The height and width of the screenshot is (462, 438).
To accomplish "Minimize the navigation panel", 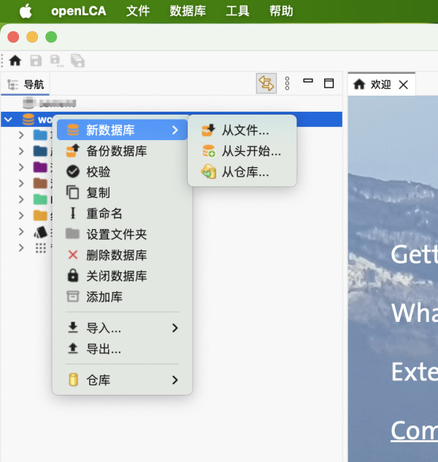I will [x=308, y=82].
